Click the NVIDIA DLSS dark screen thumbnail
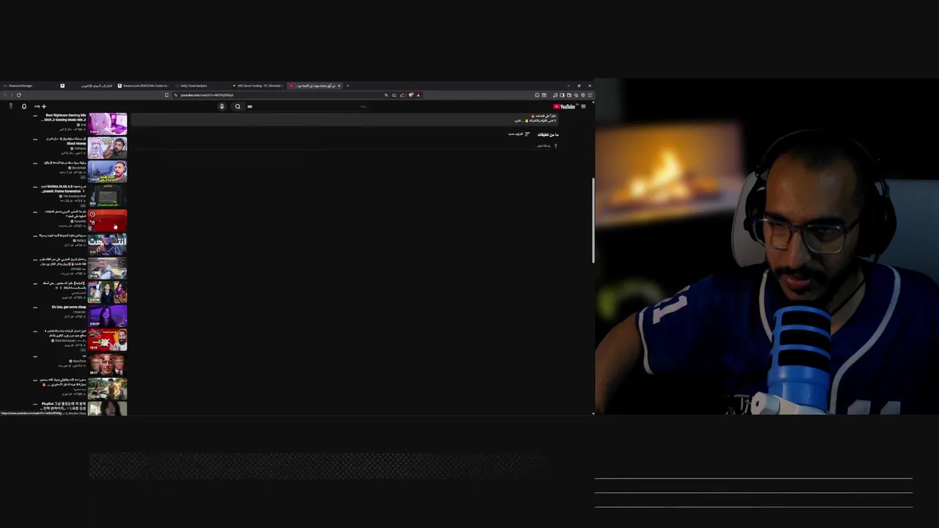 click(x=107, y=196)
